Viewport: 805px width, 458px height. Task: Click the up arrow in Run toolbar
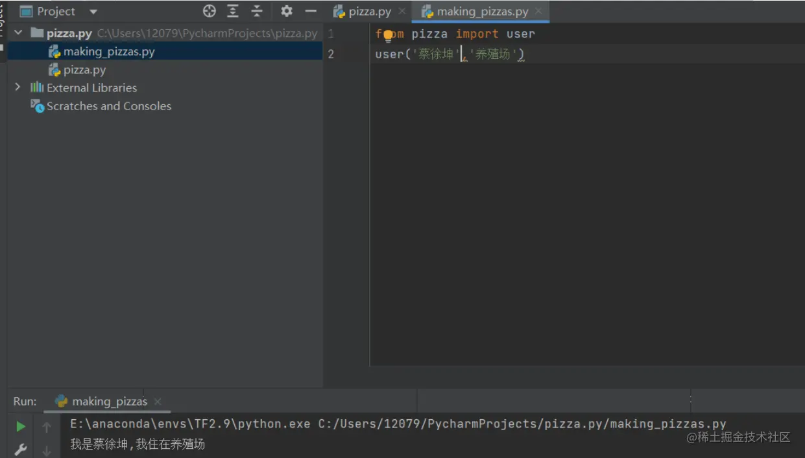[x=47, y=427]
